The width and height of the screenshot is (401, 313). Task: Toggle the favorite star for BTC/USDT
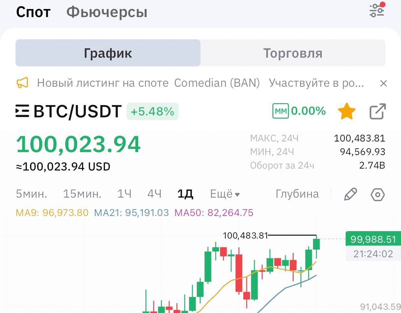pos(346,112)
